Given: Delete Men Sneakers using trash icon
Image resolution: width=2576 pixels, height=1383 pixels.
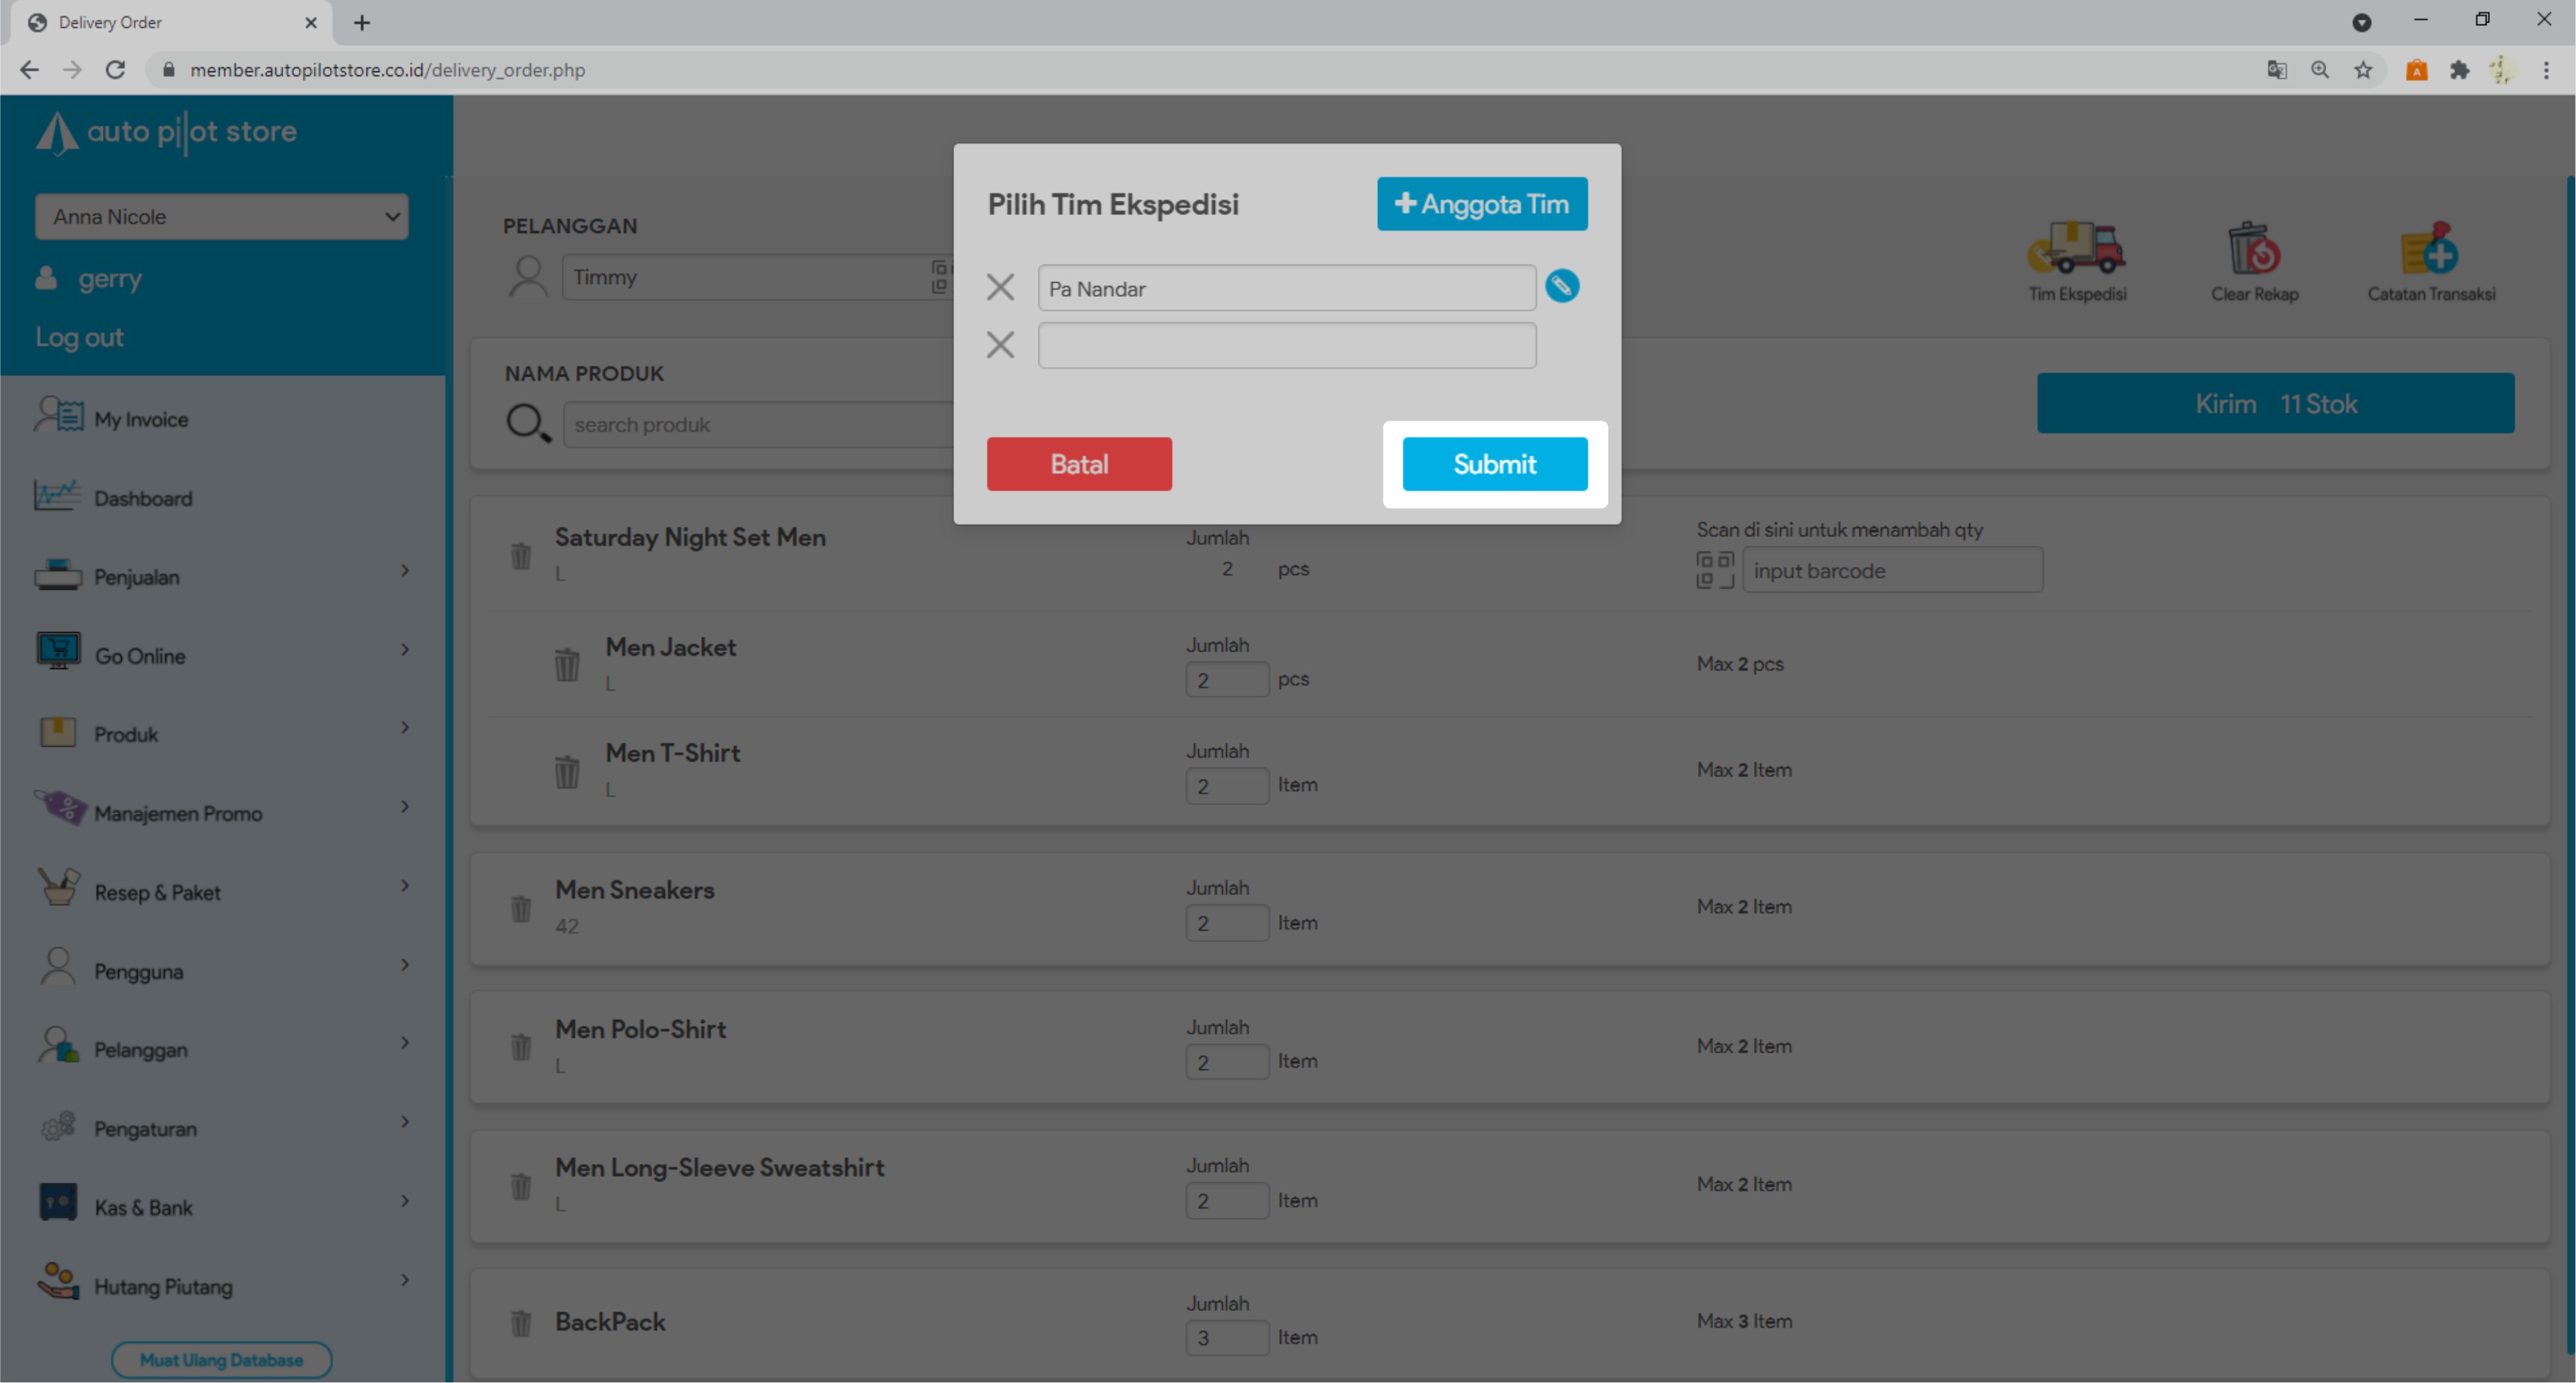Looking at the screenshot, I should coord(521,908).
